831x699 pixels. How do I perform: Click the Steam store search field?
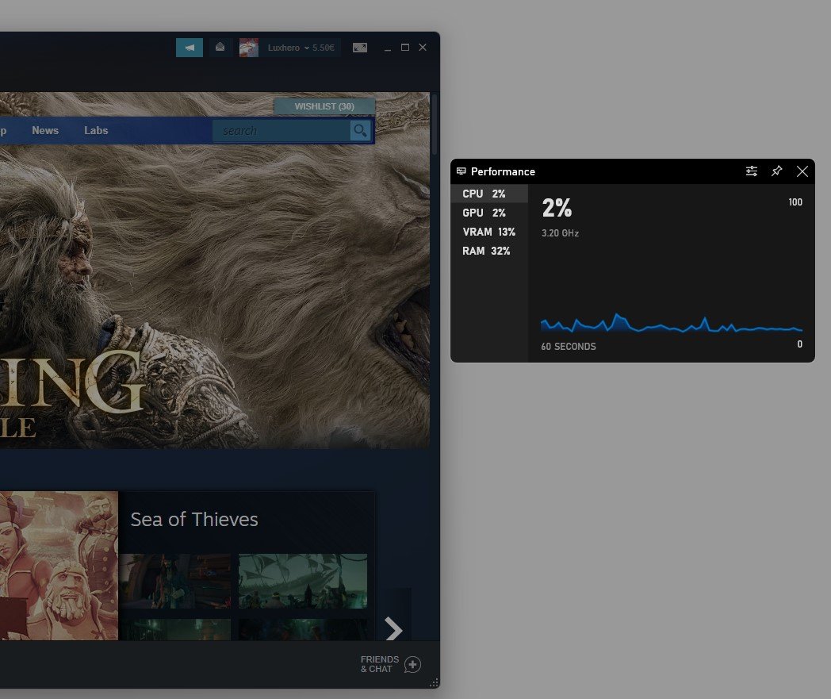click(x=281, y=131)
